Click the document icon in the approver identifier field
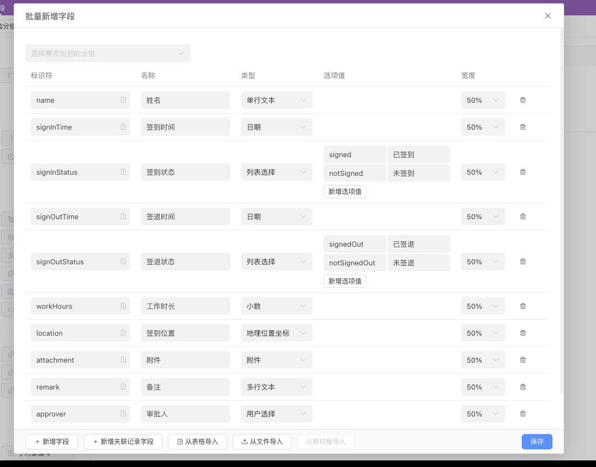596x467 pixels. 122,414
